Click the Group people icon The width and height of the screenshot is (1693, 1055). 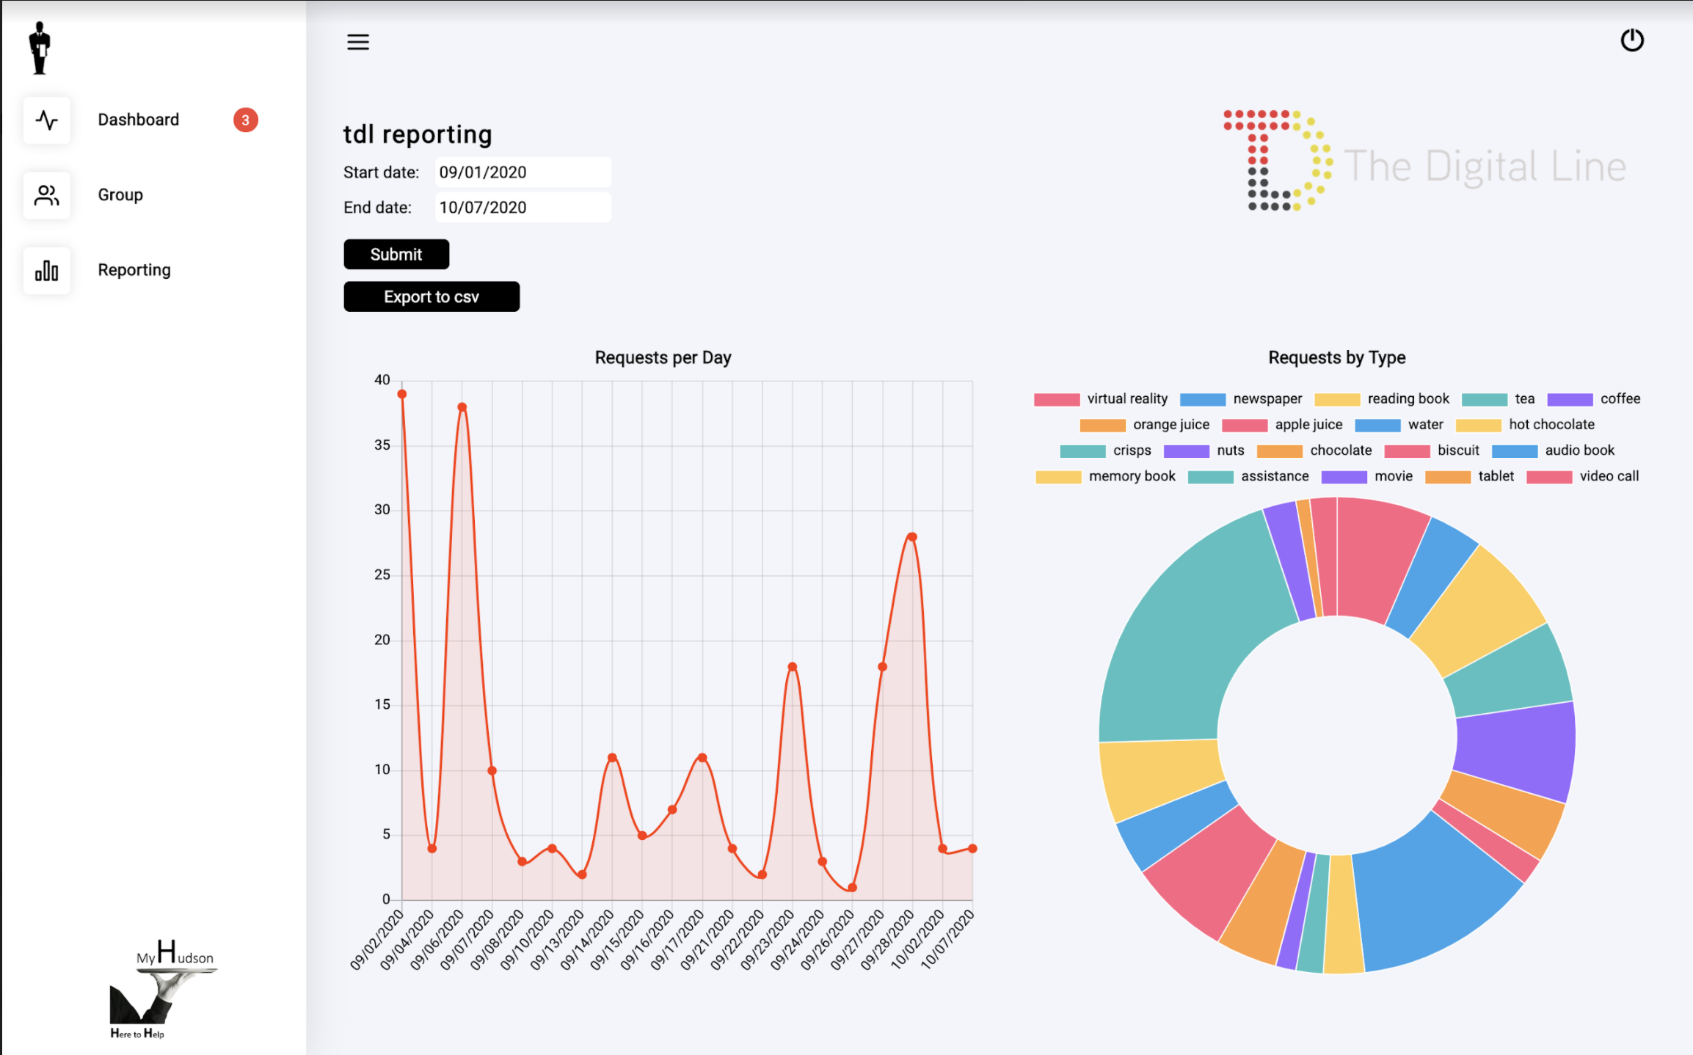tap(47, 196)
